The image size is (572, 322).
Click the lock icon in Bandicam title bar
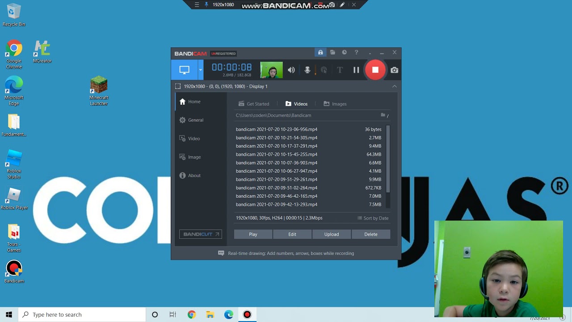point(320,52)
